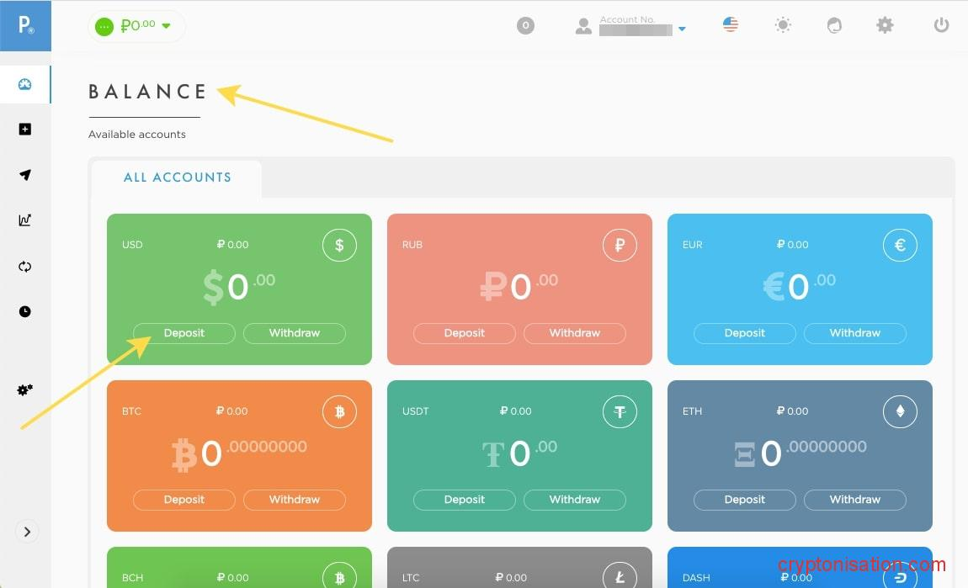Select the ALL ACCOUNTS tab
This screenshot has height=588, width=968.
pos(177,177)
